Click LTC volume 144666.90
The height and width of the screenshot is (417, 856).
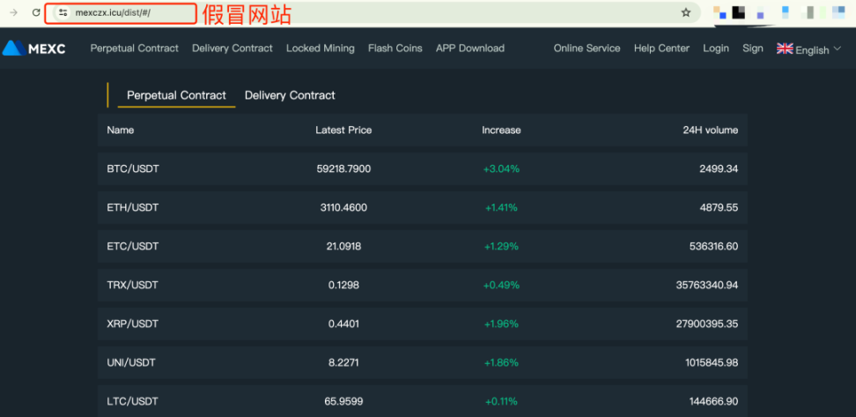click(x=713, y=402)
